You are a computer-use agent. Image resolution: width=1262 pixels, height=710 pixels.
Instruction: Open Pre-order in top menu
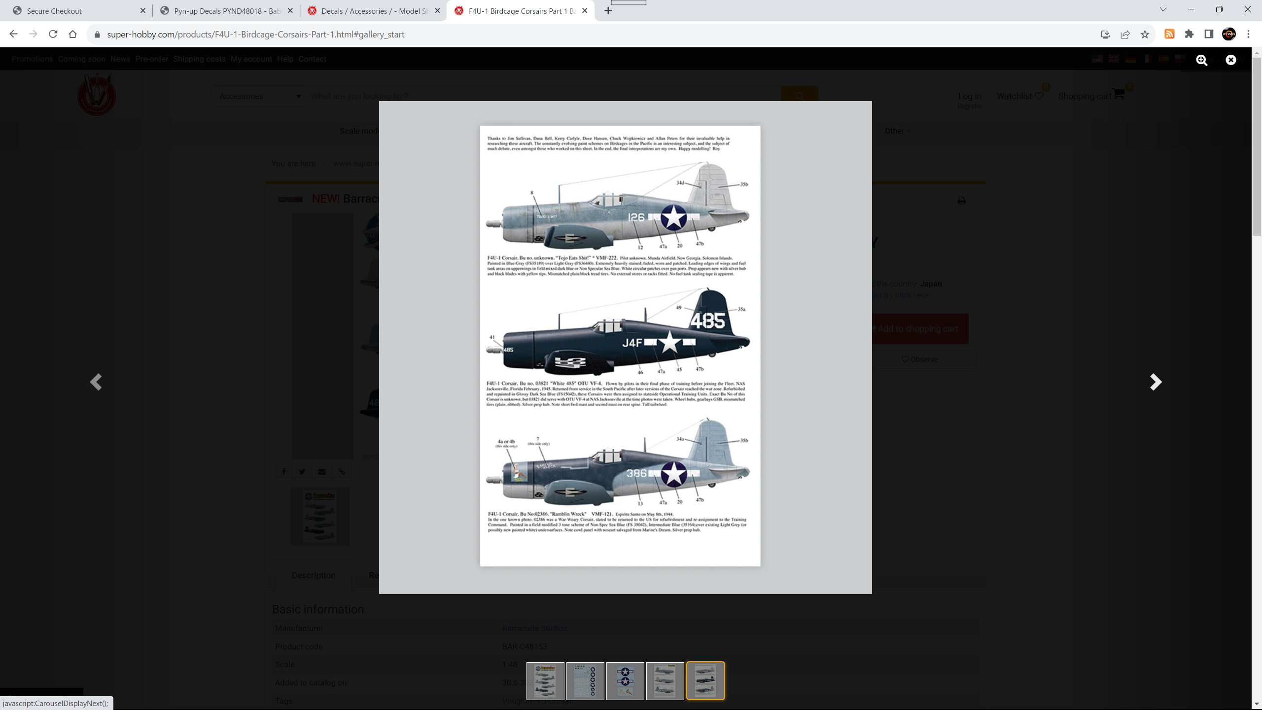(152, 59)
